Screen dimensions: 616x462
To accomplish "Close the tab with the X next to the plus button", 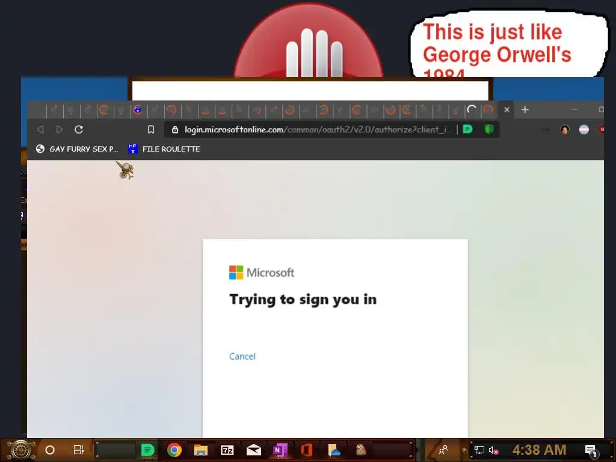I will point(507,109).
